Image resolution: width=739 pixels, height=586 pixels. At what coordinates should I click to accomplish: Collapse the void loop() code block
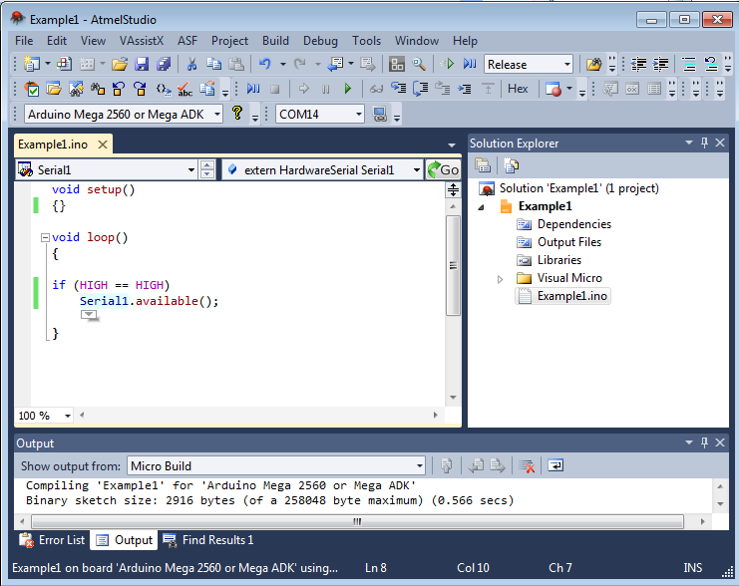point(44,238)
